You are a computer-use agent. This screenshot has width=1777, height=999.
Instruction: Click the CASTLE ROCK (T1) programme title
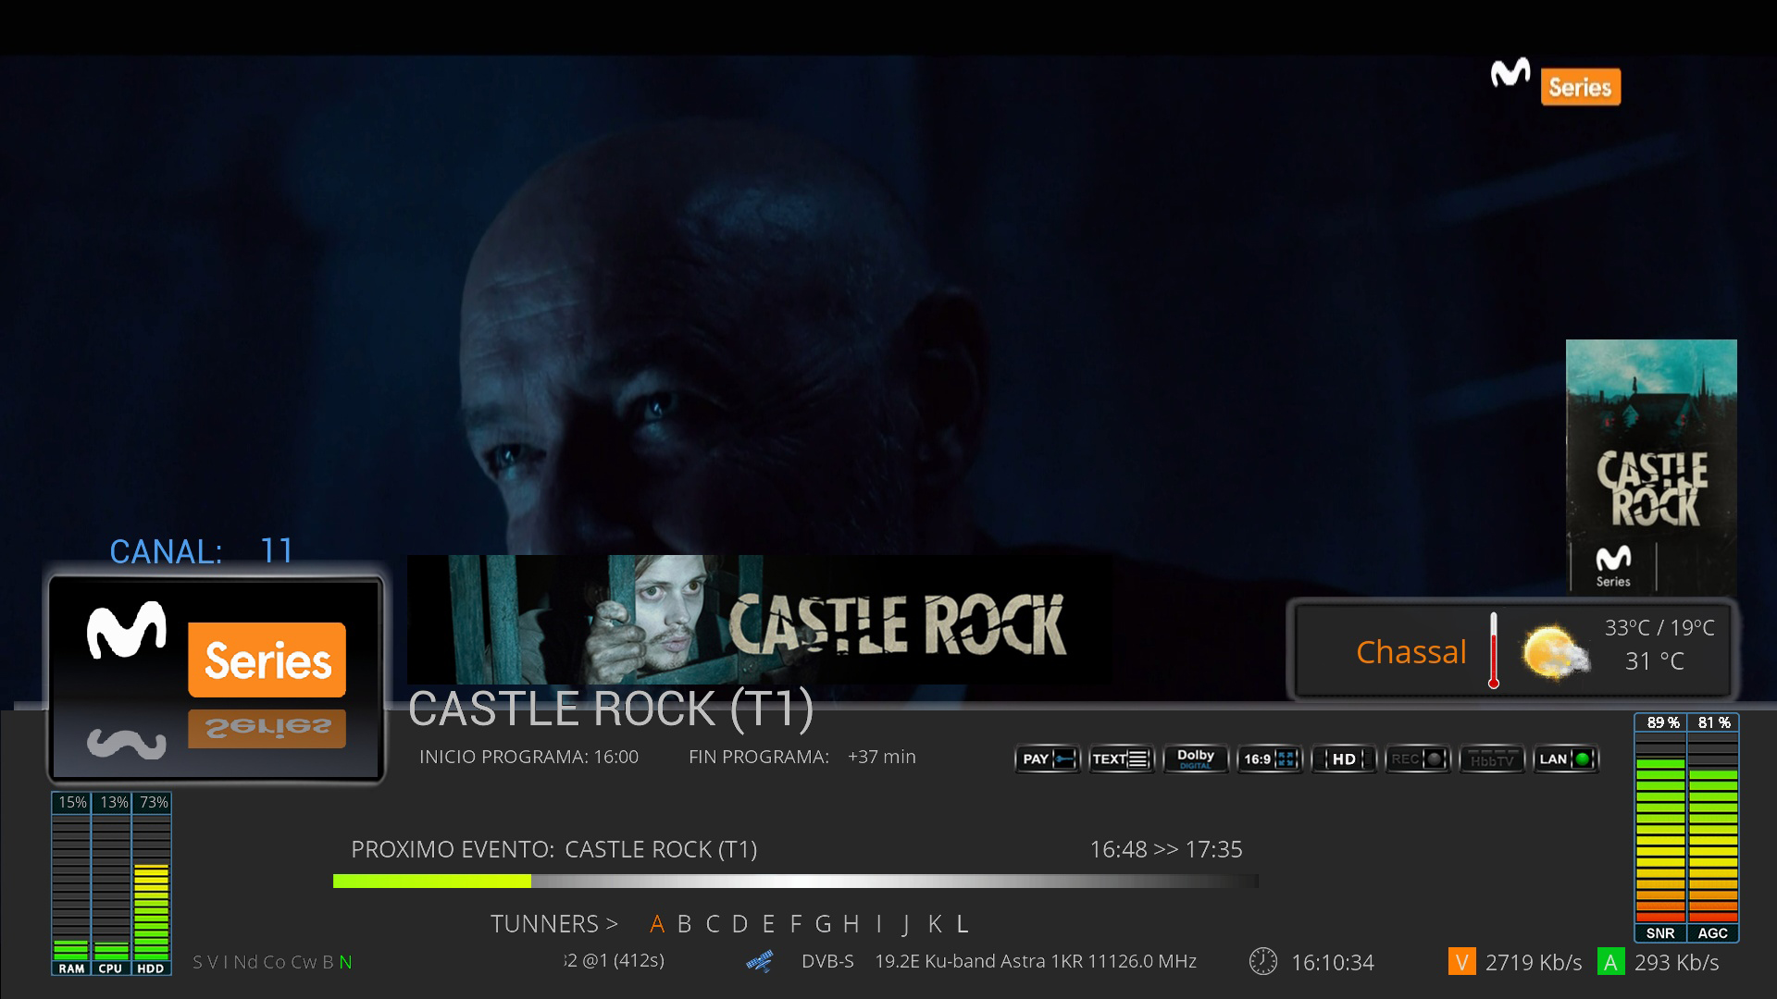click(611, 709)
